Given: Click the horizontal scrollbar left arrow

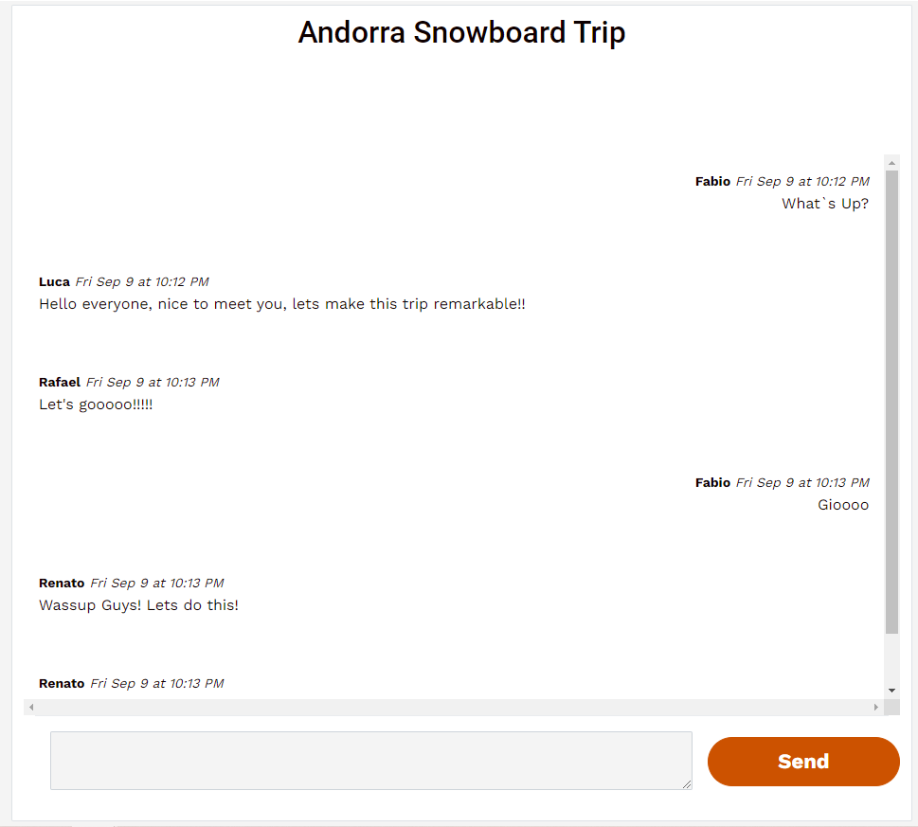Looking at the screenshot, I should click(31, 708).
